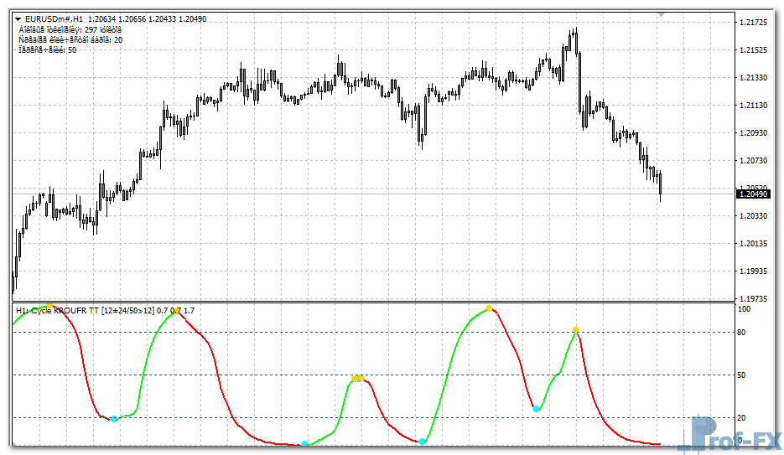Screen dimensions: 784x455
Task: Select the last candlestick on the chart
Action: pyautogui.click(x=661, y=186)
